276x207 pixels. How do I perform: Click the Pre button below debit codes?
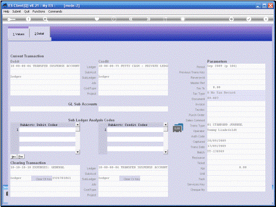coord(20,157)
